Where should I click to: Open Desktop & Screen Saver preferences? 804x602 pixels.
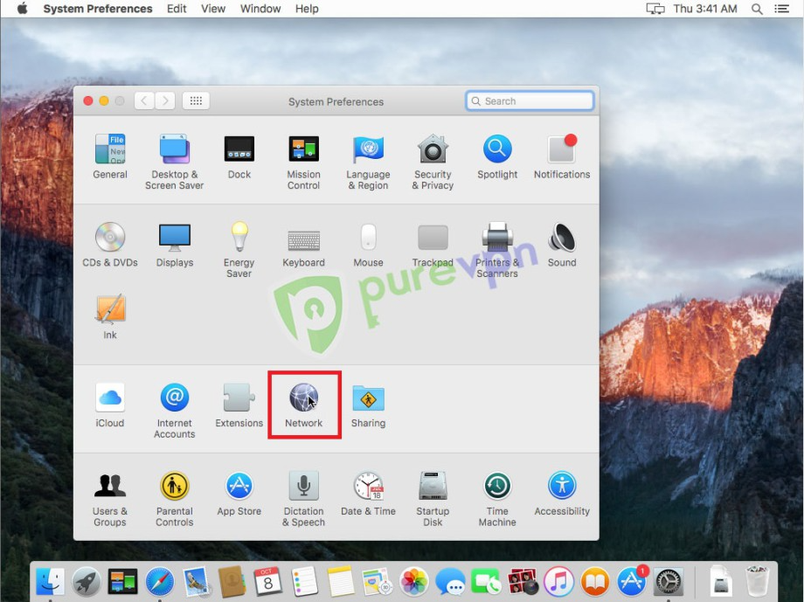tap(174, 162)
